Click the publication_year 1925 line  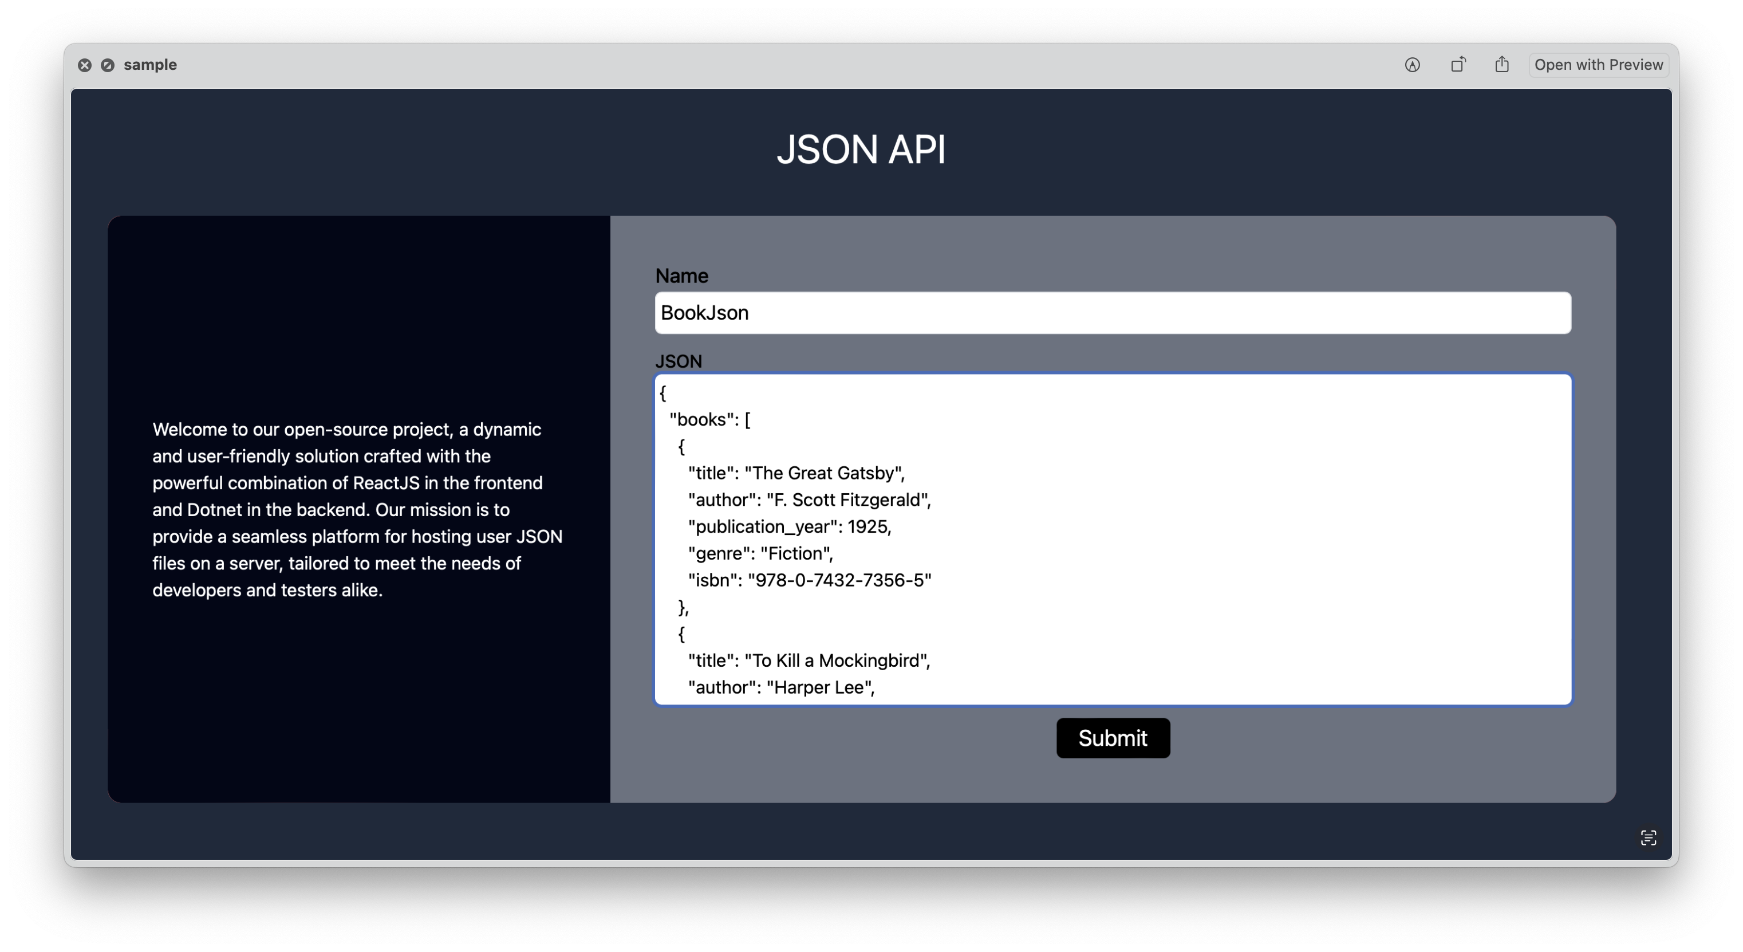[x=789, y=526]
